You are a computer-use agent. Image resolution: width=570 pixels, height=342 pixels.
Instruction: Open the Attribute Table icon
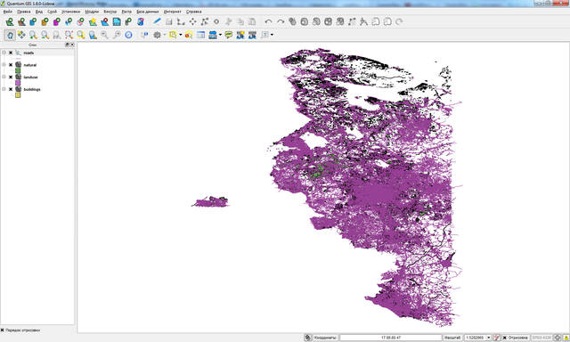[200, 35]
